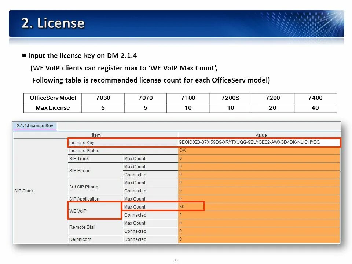This screenshot has height=264, width=352.
Task: Click the slide title 2. License
Action: click(x=53, y=23)
